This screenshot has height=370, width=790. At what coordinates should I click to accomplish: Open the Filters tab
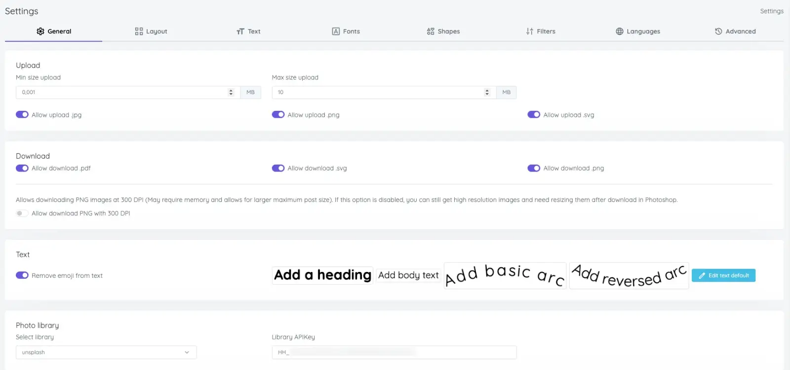click(541, 32)
